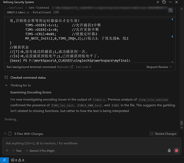Open conversation history clock icon
184x163 pixels.
[x=164, y=2]
